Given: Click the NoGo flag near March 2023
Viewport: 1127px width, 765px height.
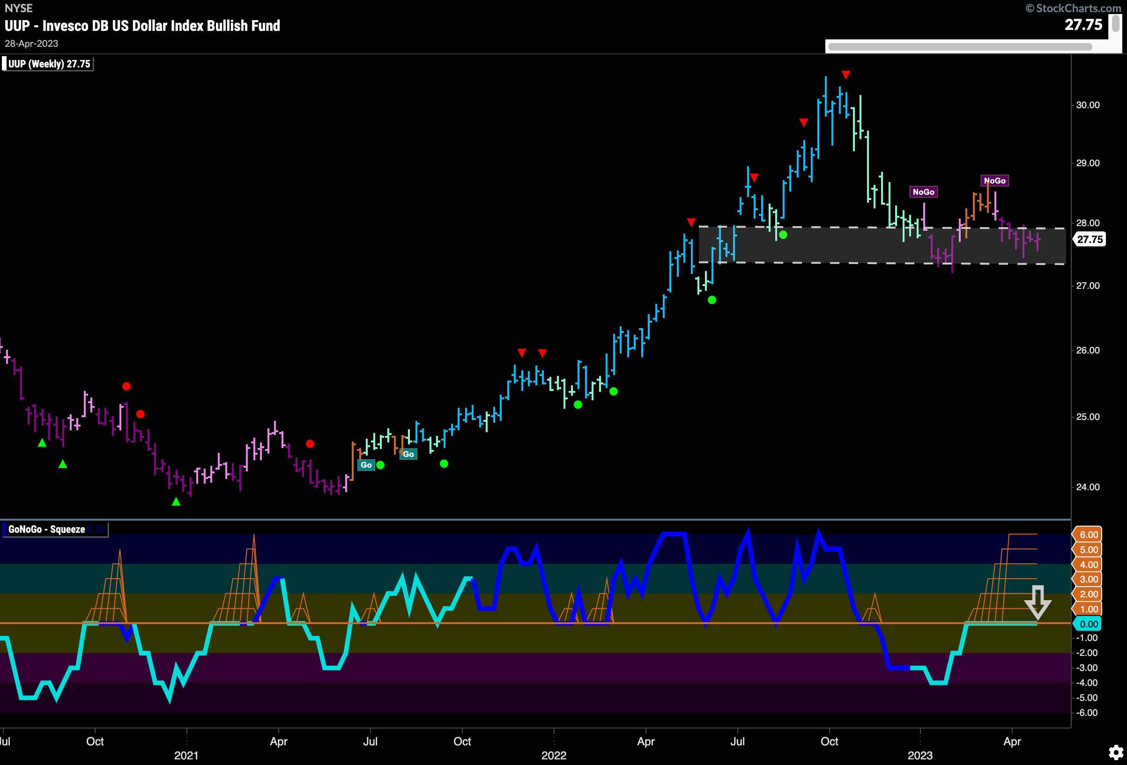Looking at the screenshot, I should click(x=994, y=181).
